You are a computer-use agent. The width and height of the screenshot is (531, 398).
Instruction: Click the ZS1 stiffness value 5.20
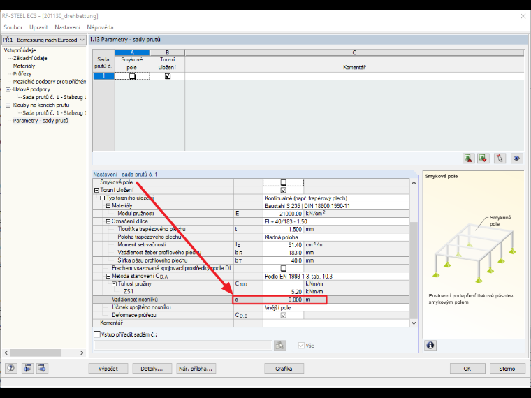[x=283, y=292]
